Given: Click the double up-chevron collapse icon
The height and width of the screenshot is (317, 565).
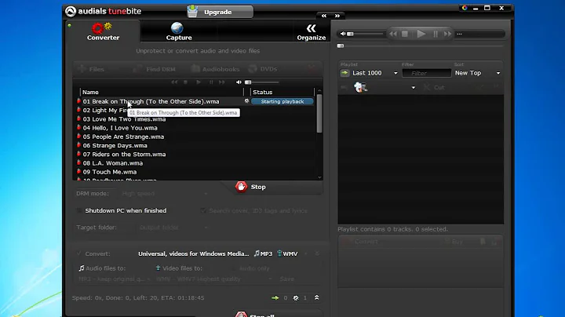Looking at the screenshot, I should [x=317, y=297].
